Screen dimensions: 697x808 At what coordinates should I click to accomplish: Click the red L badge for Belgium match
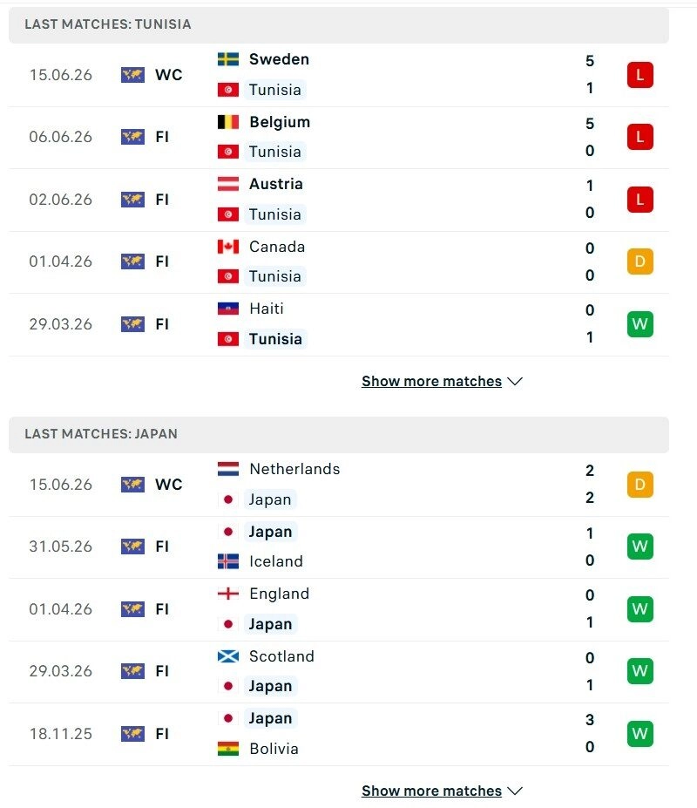point(639,137)
